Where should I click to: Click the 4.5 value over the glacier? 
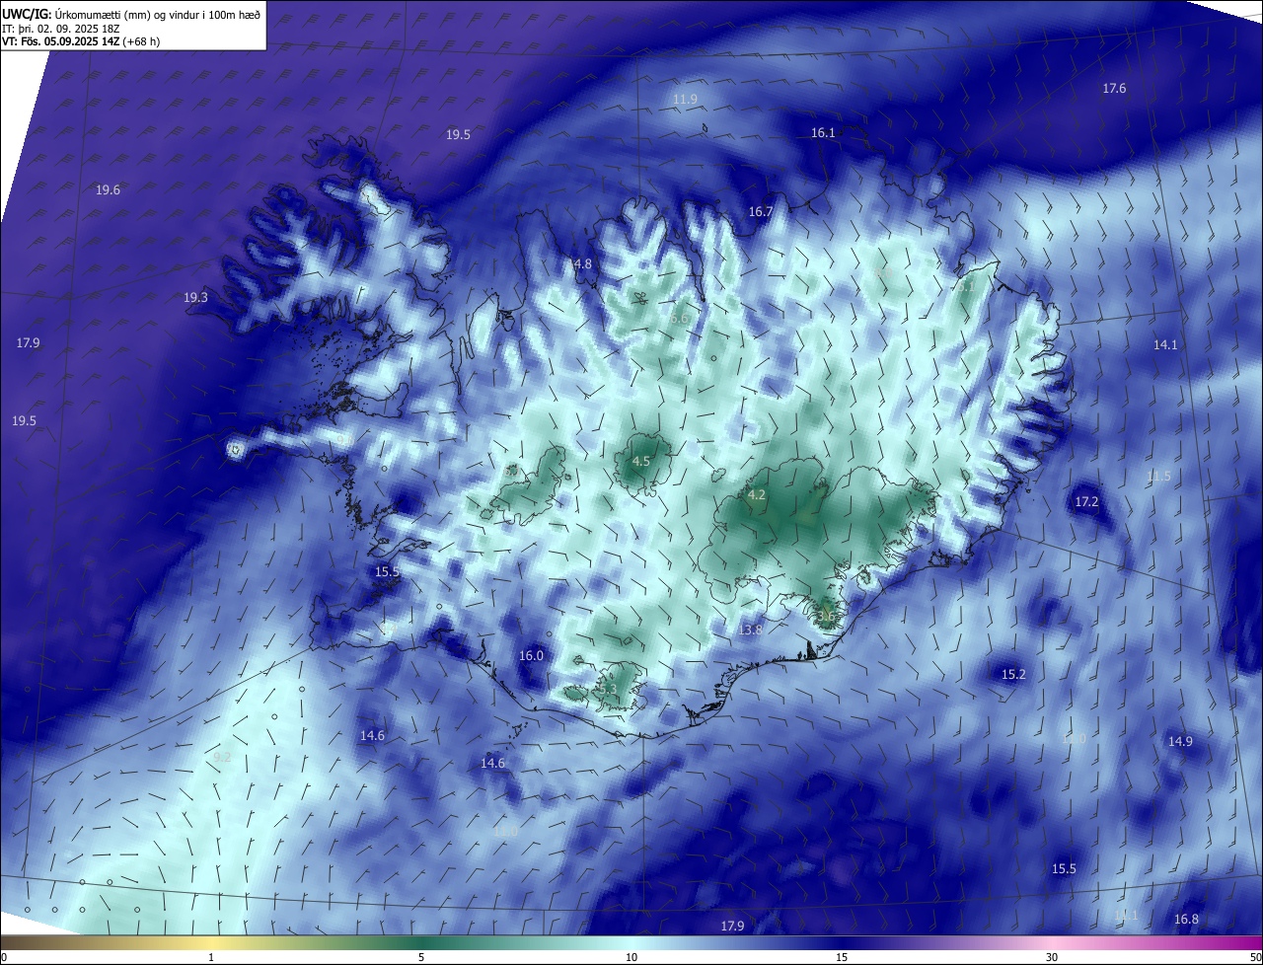click(x=641, y=462)
